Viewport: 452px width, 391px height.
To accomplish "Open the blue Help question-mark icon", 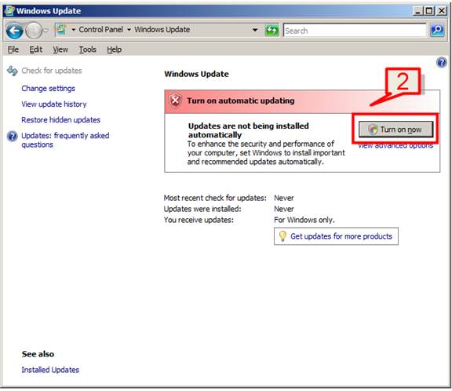I will [442, 62].
